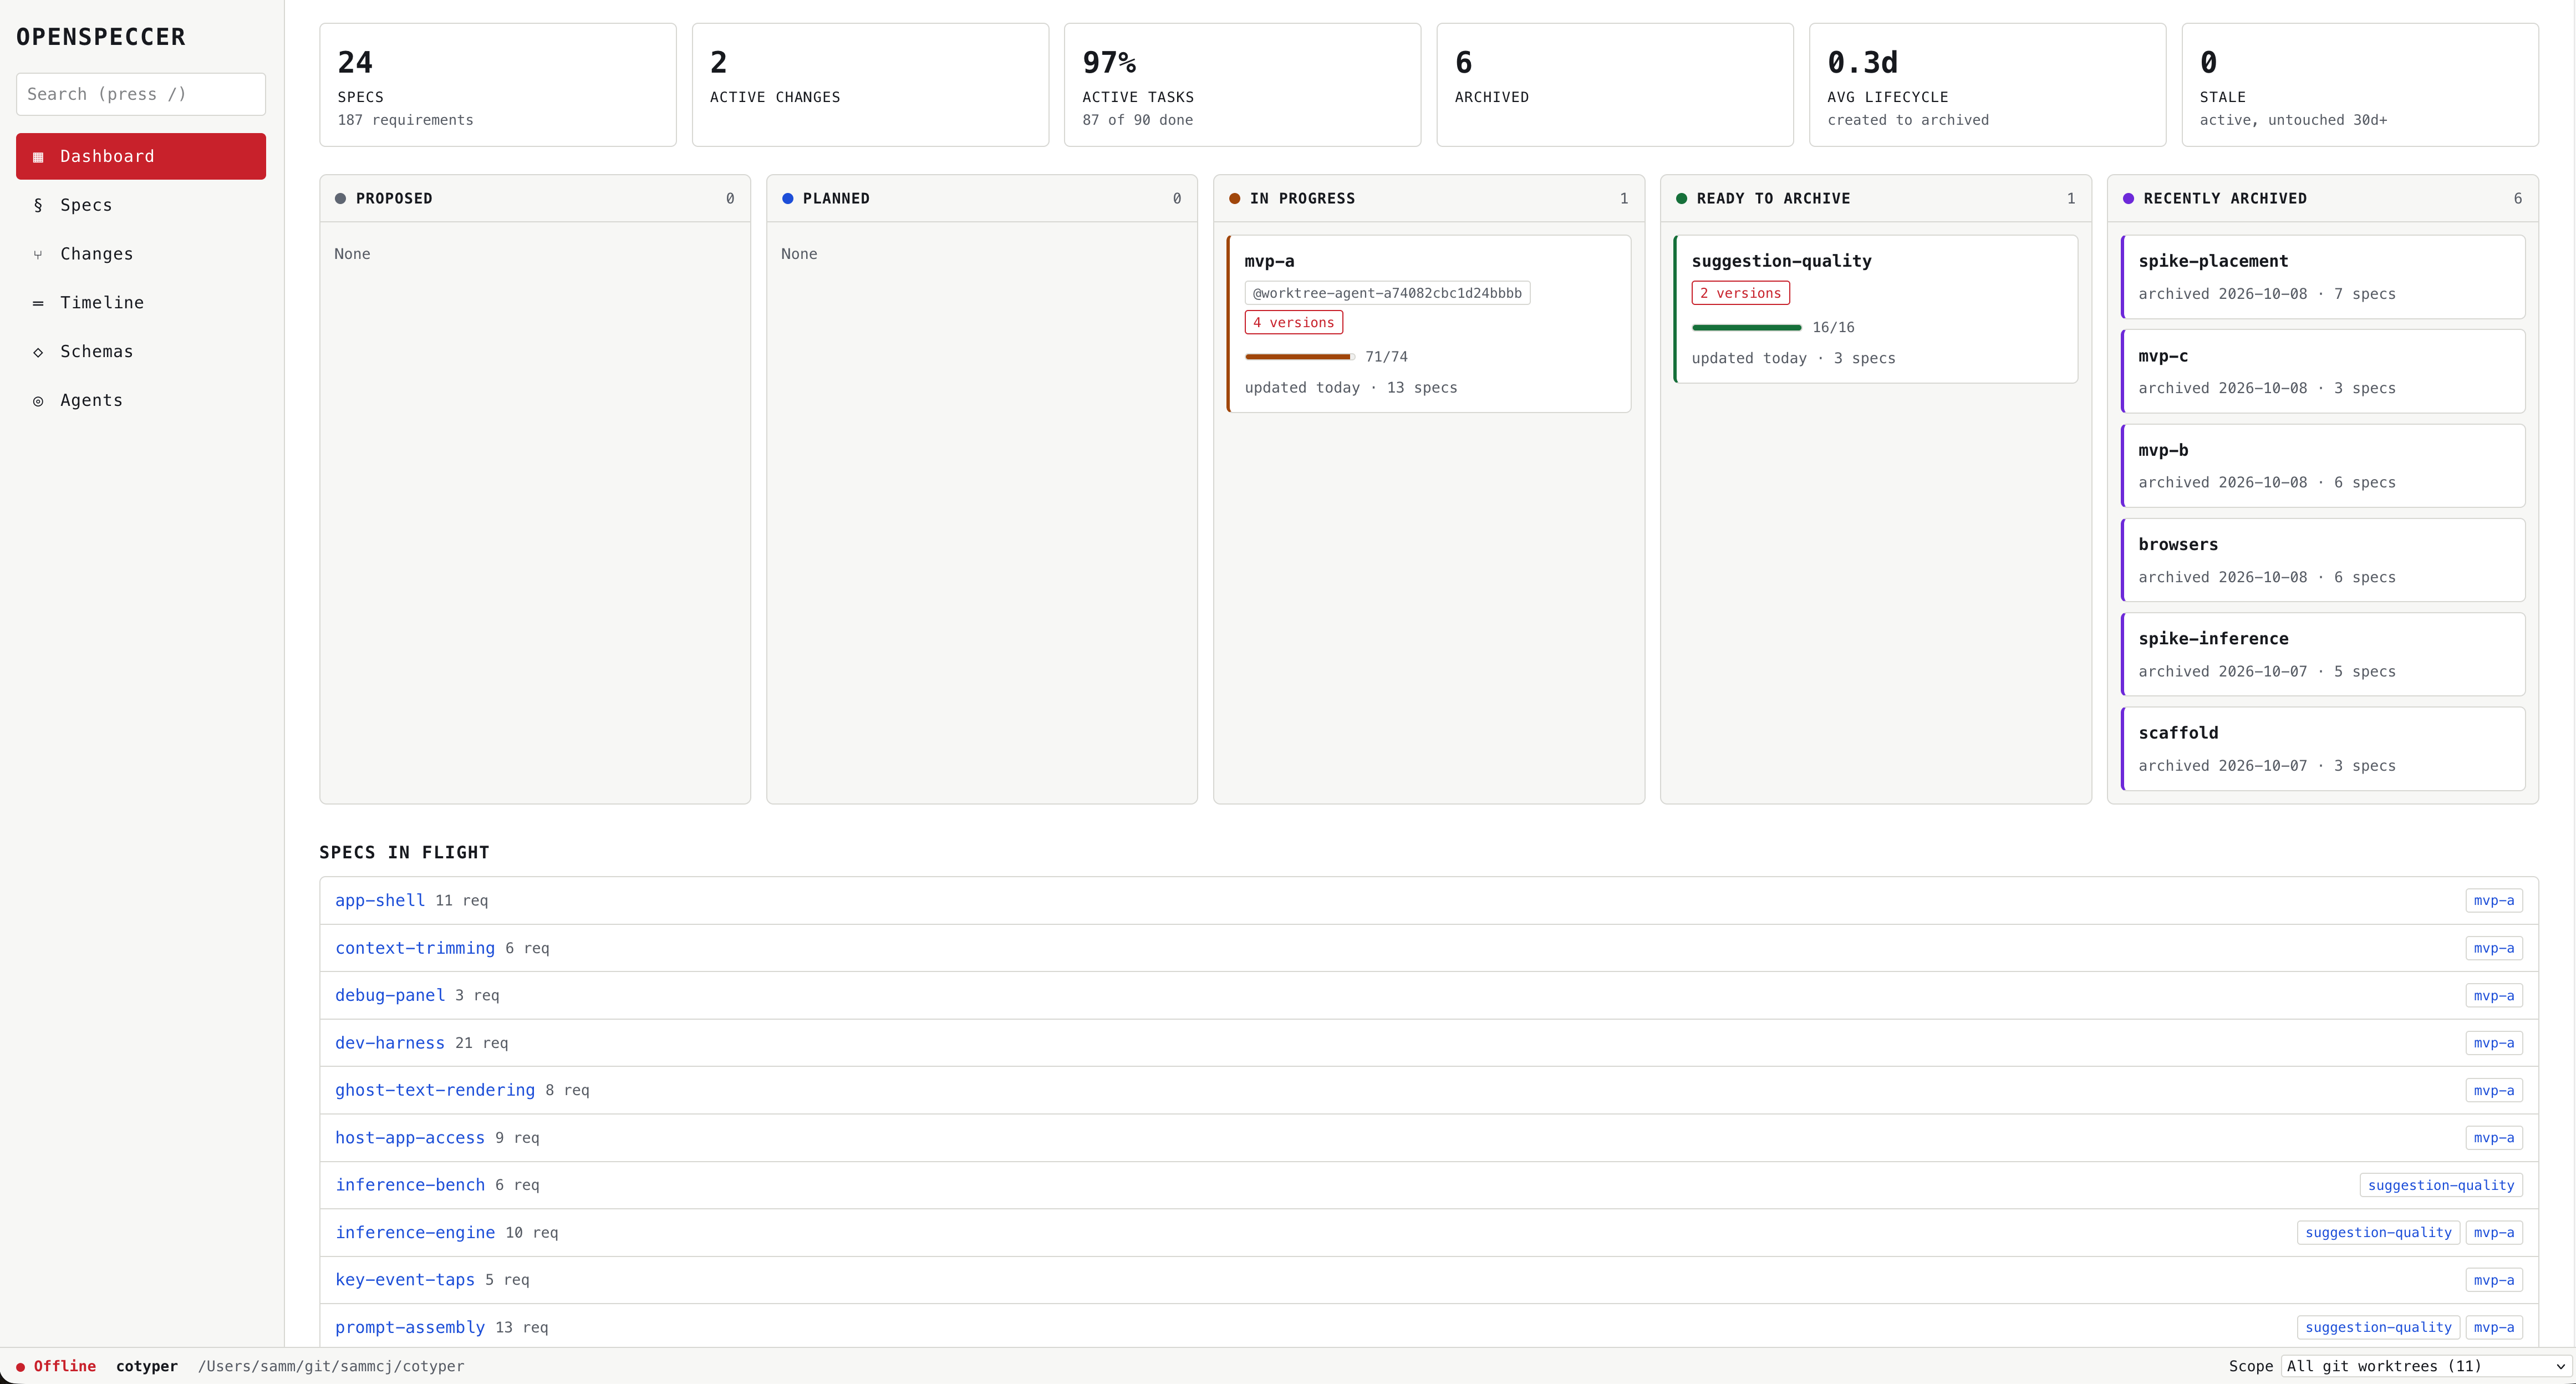Click the 4 versions badge on mvp-a
The width and height of the screenshot is (2576, 1384).
point(1293,322)
